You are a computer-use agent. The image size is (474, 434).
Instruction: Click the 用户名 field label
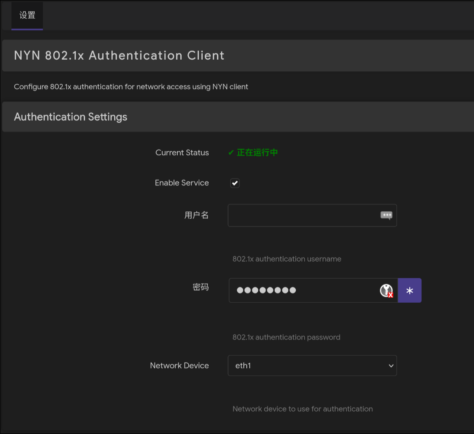pyautogui.click(x=196, y=215)
